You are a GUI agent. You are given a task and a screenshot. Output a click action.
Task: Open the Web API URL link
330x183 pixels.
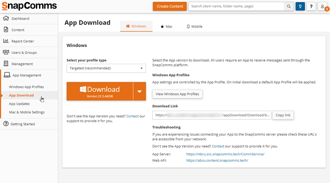tap(217, 160)
